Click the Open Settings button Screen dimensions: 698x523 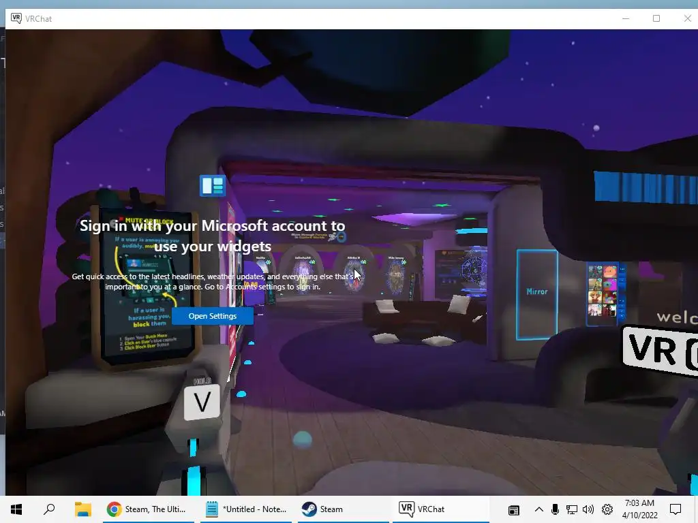point(213,316)
